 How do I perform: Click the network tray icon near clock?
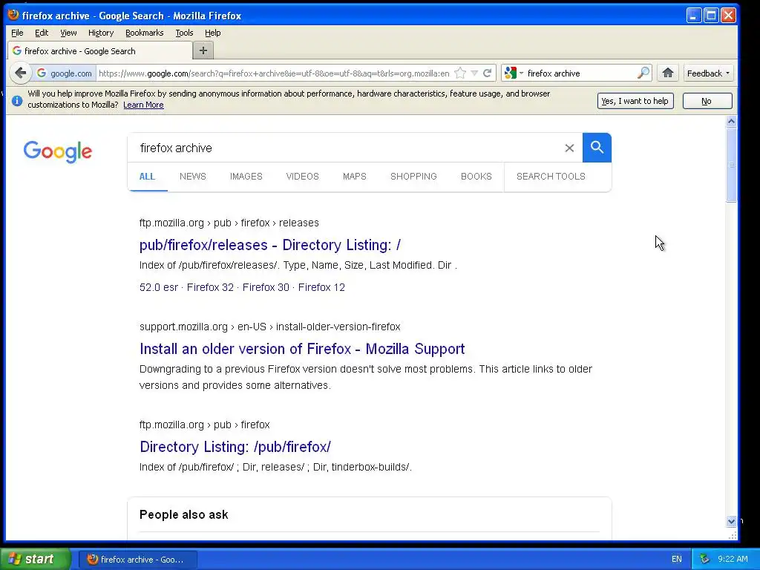705,559
